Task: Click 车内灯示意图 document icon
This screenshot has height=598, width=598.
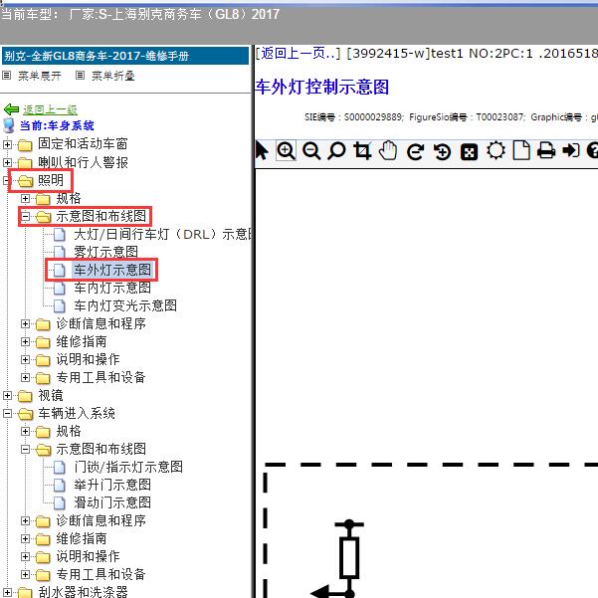Action: pyautogui.click(x=59, y=288)
